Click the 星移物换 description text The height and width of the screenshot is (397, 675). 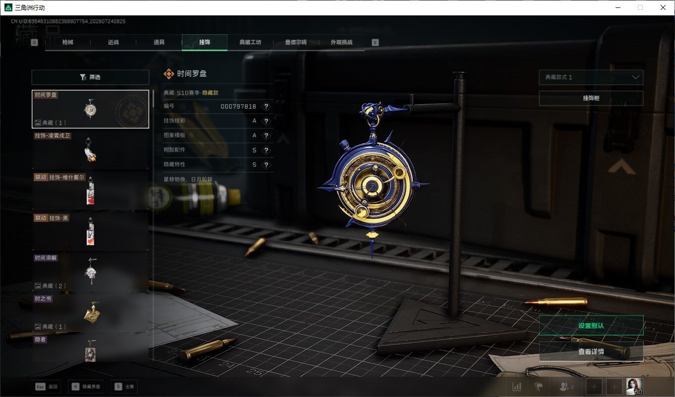[188, 179]
